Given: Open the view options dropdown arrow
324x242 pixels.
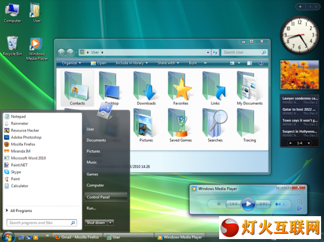Looking at the screenshot, I should tap(239, 63).
